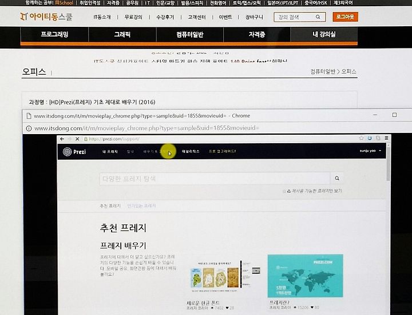Open the 고객센터 link
The image size is (412, 315).
click(197, 17)
